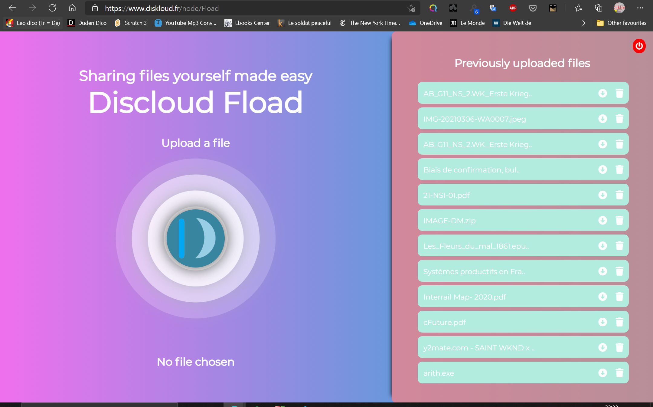Click the red power logout button
The image size is (653, 407).
coord(639,46)
